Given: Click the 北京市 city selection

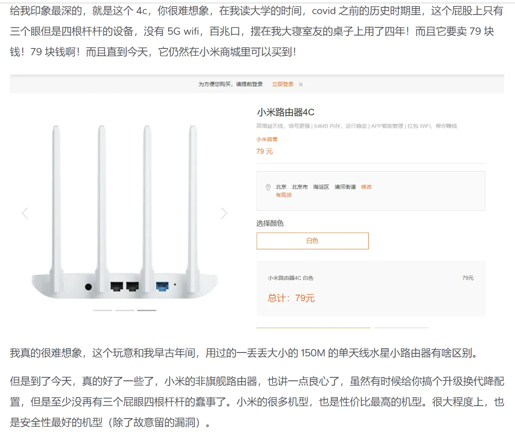Looking at the screenshot, I should tap(300, 187).
